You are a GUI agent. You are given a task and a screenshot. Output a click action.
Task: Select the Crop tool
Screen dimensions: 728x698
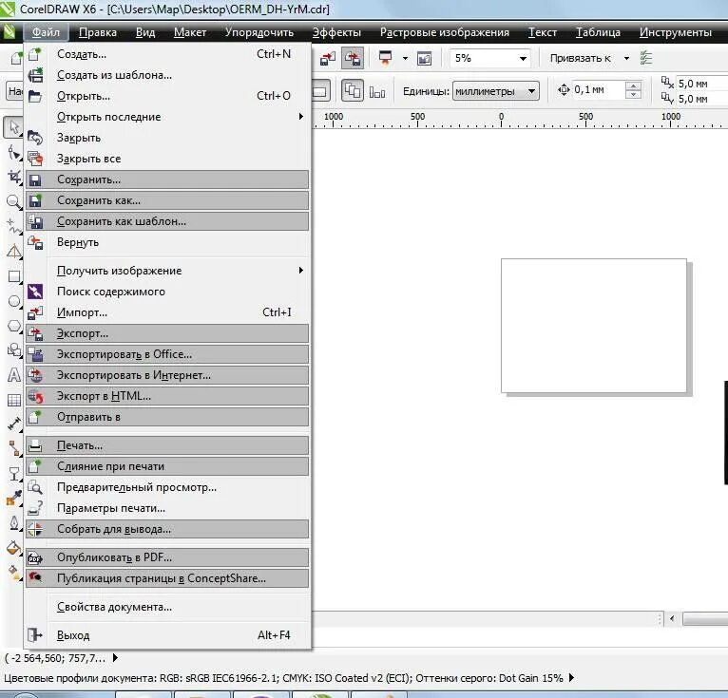point(13,177)
